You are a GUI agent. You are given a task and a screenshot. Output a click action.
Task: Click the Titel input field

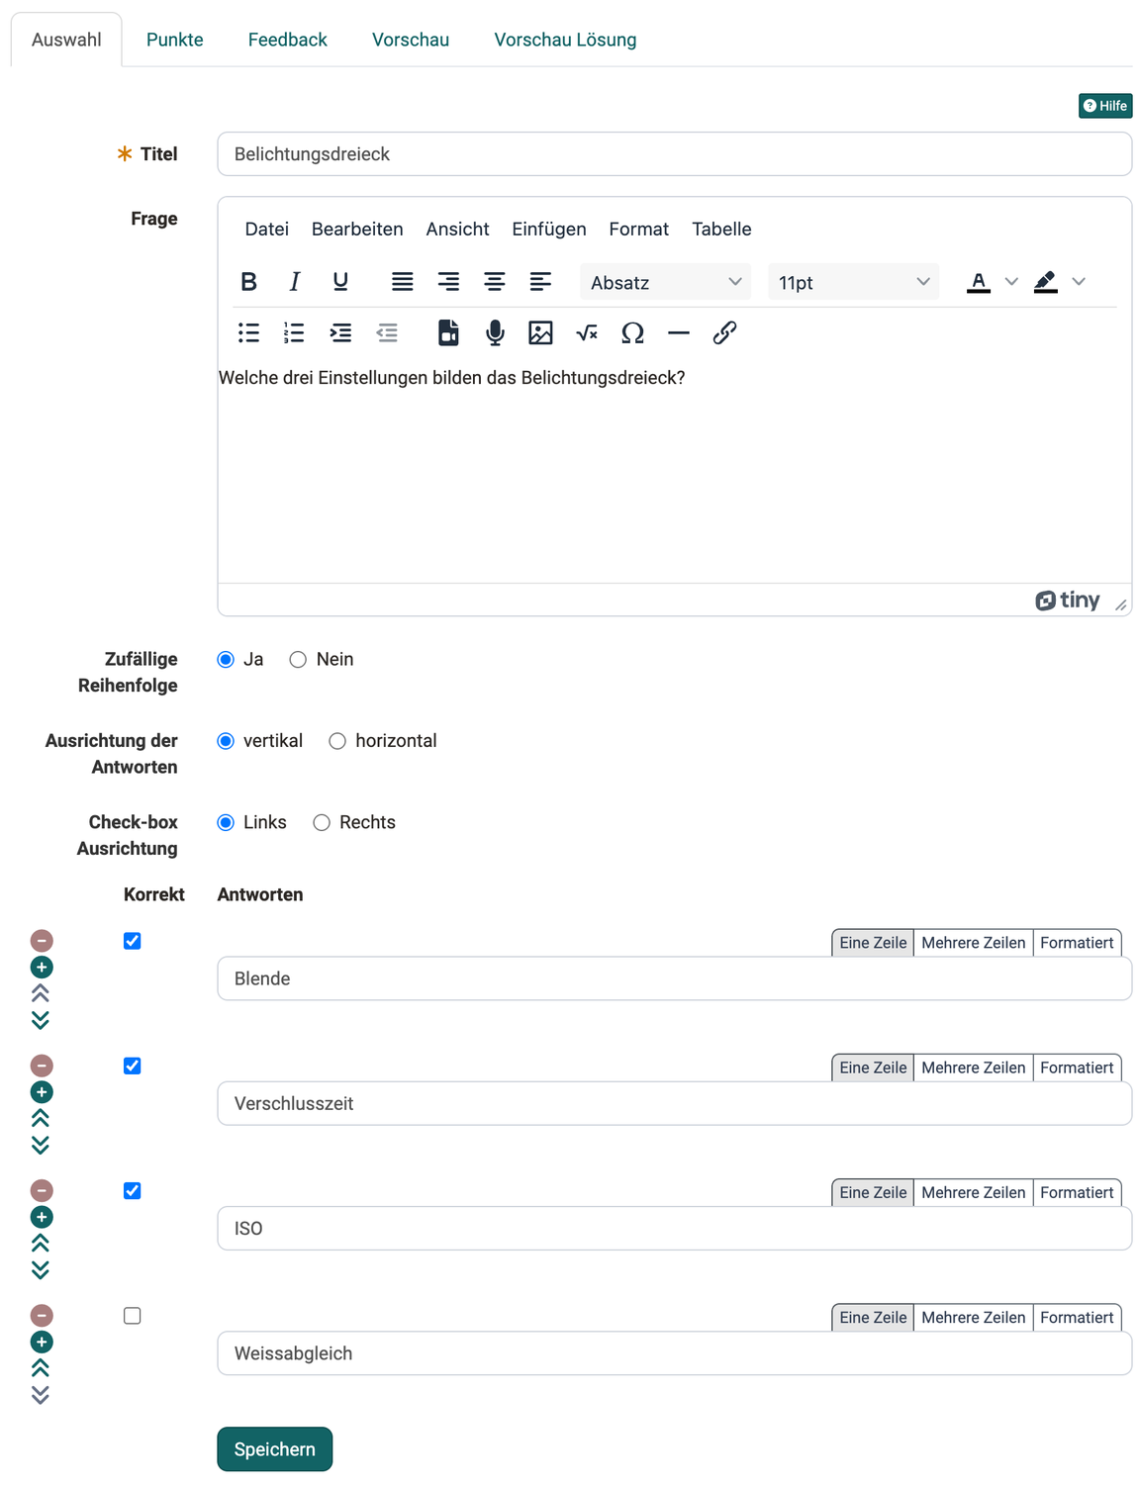coord(675,154)
